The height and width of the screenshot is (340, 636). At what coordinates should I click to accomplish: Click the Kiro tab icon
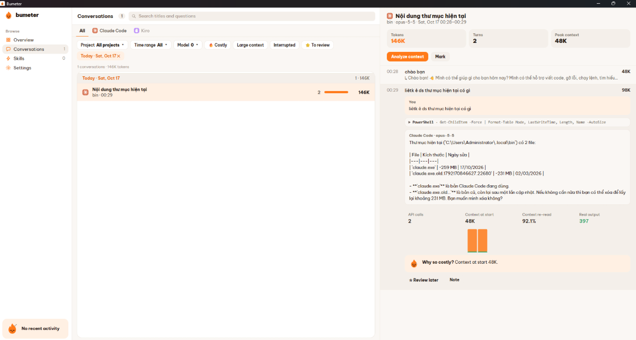(137, 31)
